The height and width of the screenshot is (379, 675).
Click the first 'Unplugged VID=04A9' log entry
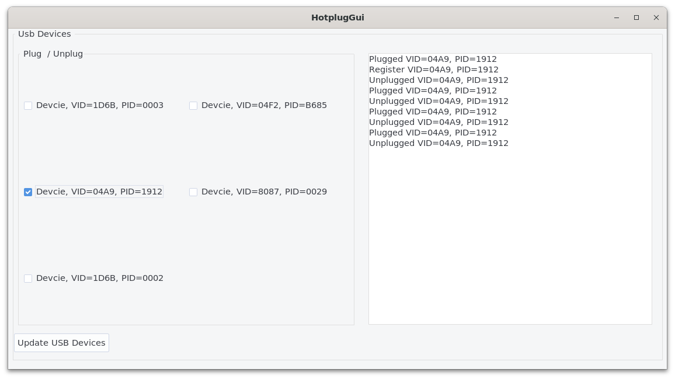(x=439, y=80)
